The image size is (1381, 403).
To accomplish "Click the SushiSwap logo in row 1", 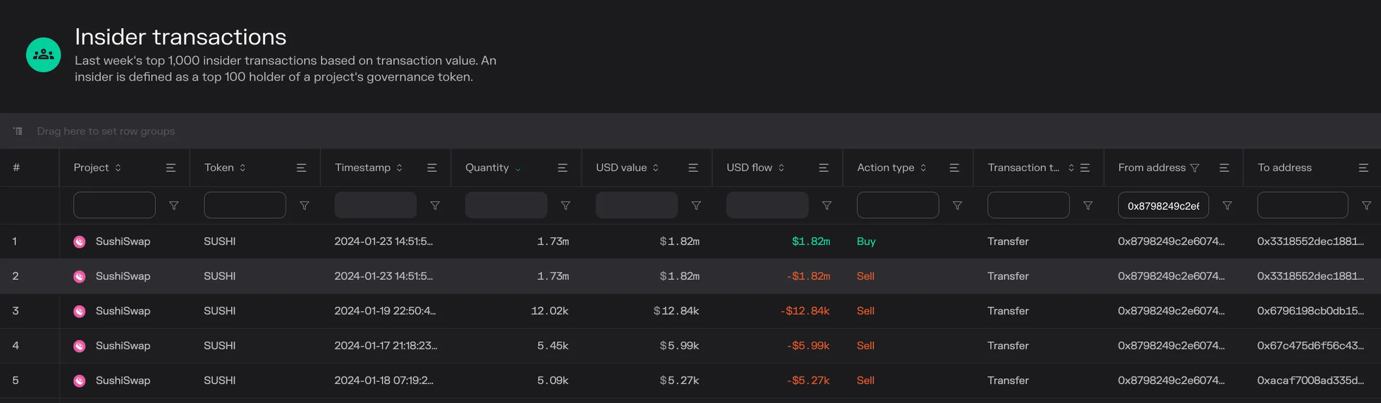I will [x=80, y=242].
